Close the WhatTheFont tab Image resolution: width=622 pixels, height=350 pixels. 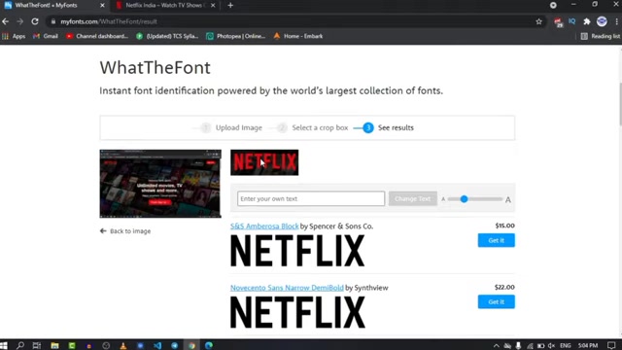click(x=102, y=5)
